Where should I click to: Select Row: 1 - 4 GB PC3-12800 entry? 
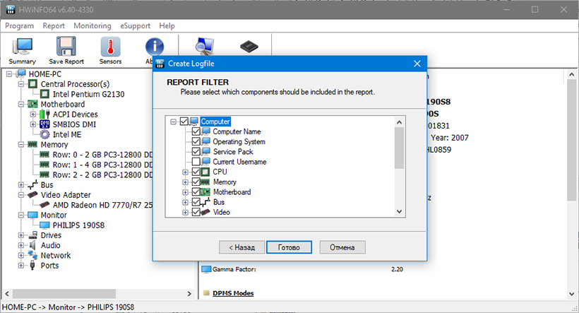point(102,165)
